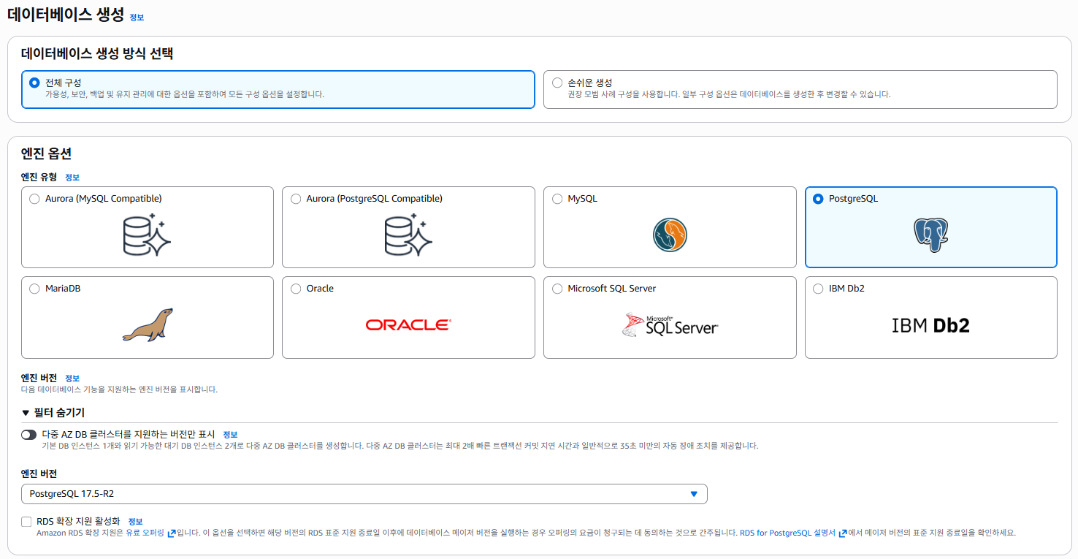This screenshot has width=1078, height=559.
Task: Choose Aurora (MySQL Compatible) engine radio
Action: tap(34, 199)
